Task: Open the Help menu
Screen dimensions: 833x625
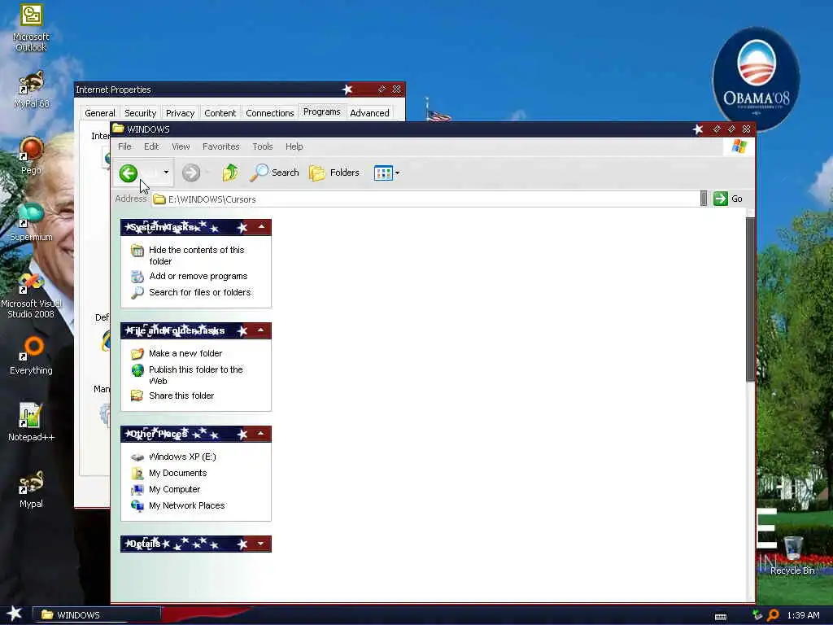Action: pyautogui.click(x=294, y=146)
